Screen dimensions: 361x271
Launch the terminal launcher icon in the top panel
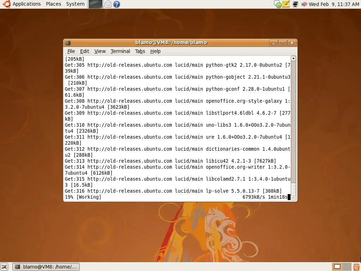95,4
